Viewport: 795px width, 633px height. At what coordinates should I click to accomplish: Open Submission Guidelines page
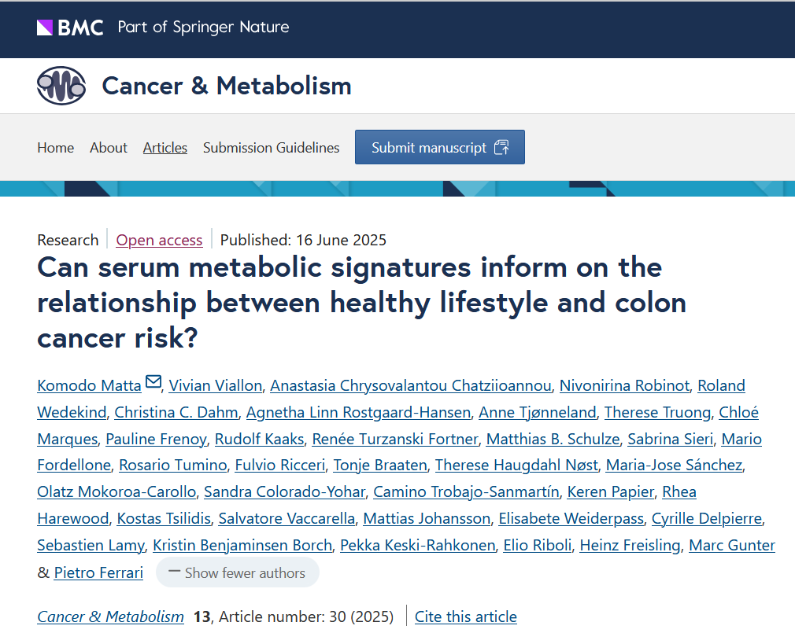point(272,148)
